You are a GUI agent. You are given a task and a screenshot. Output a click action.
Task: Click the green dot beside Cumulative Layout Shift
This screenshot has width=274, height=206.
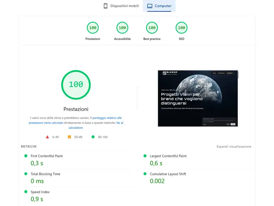click(145, 174)
